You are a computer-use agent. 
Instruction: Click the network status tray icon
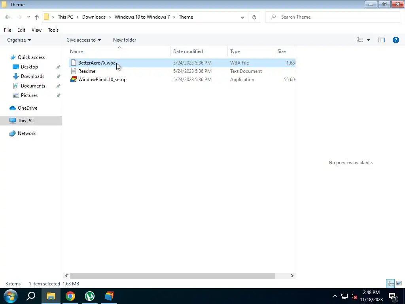(x=344, y=296)
